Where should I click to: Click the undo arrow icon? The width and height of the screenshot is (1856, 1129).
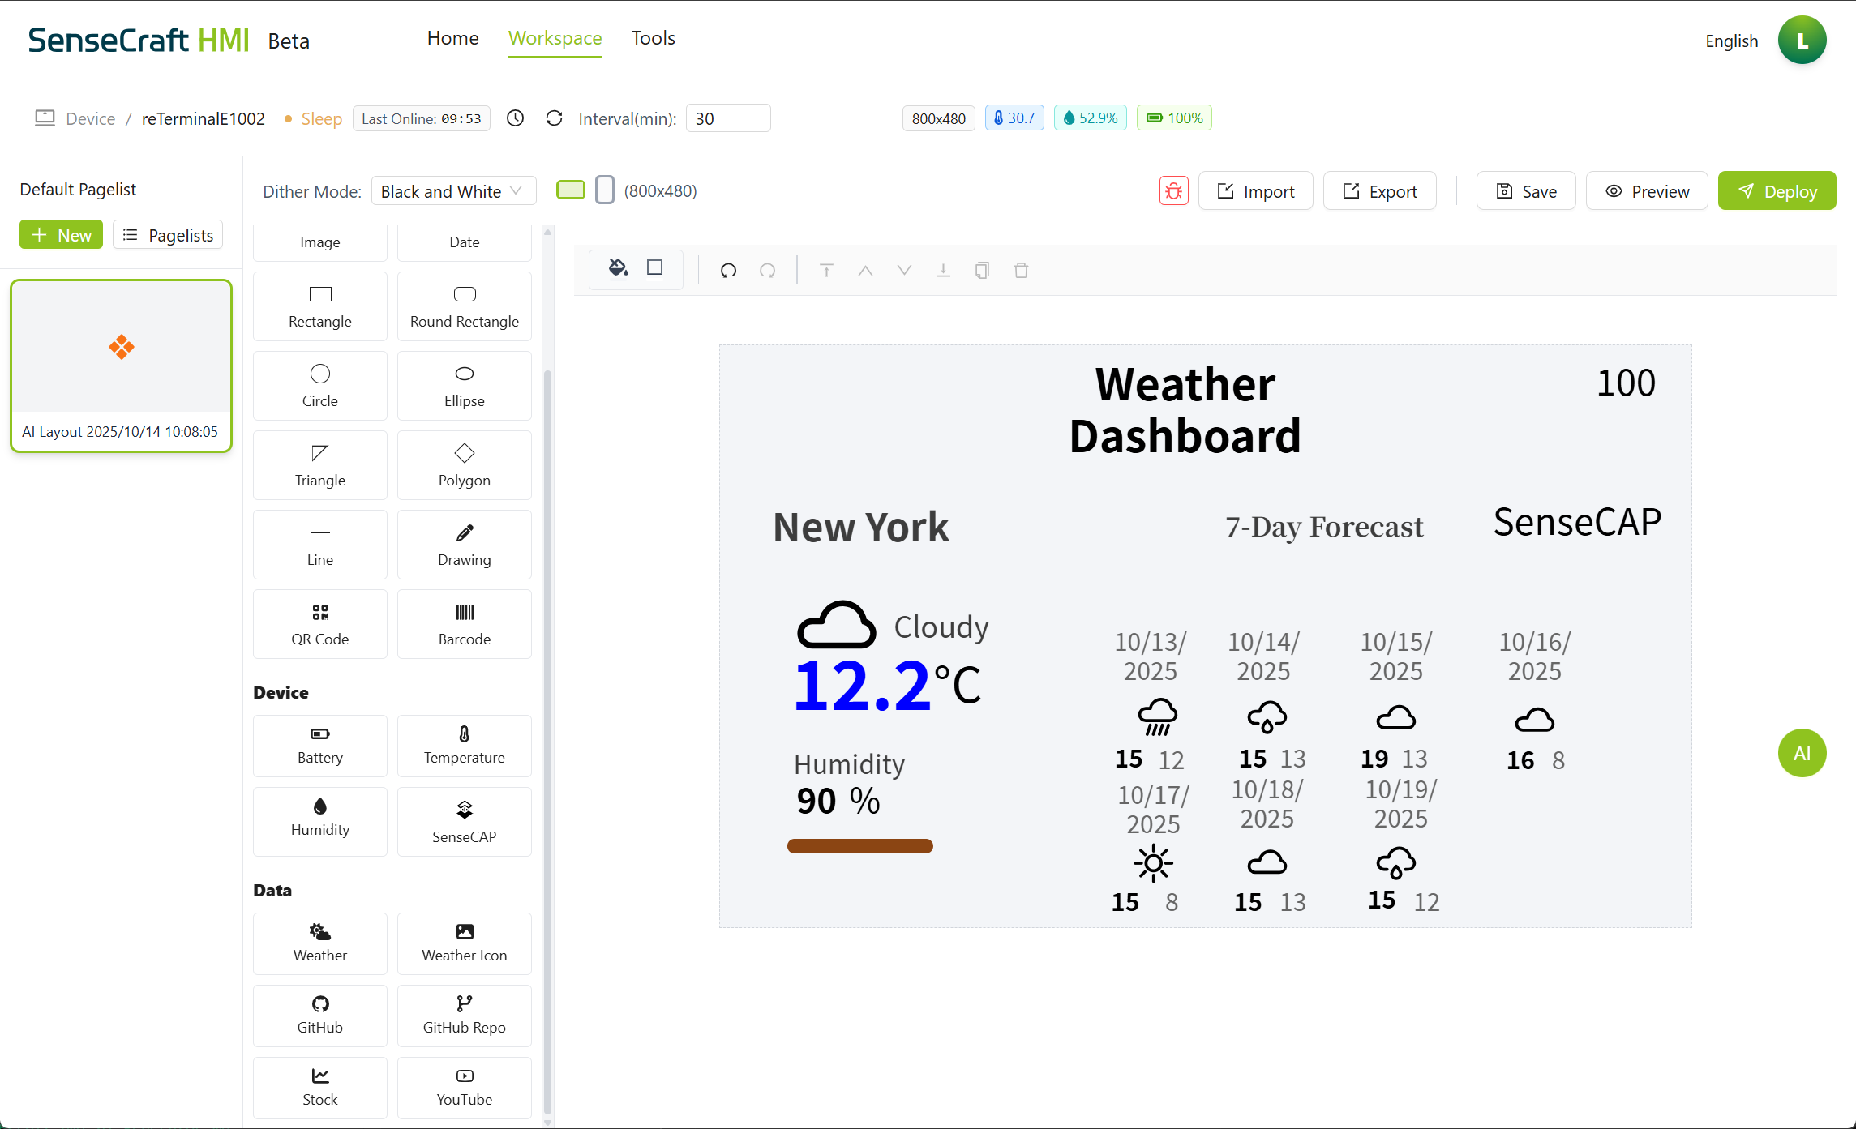[x=728, y=271]
